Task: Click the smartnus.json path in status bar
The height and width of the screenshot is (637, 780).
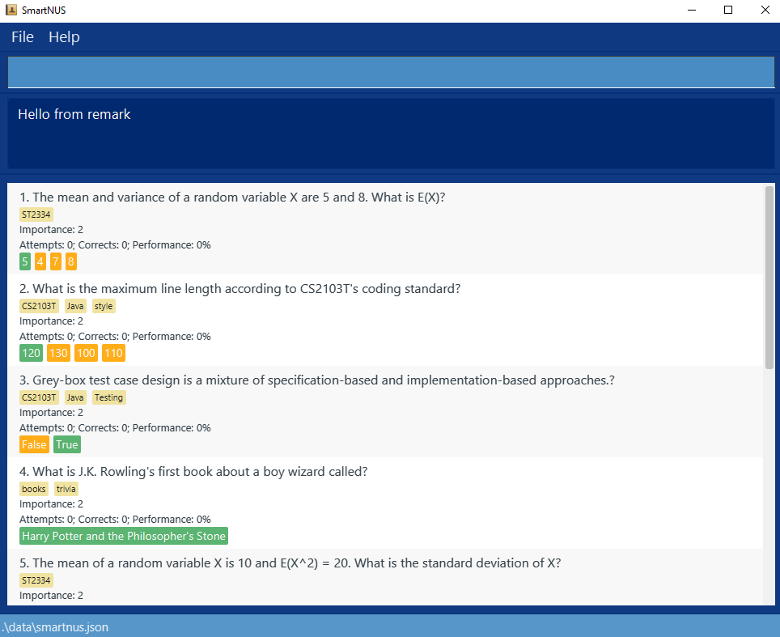Action: click(x=56, y=626)
